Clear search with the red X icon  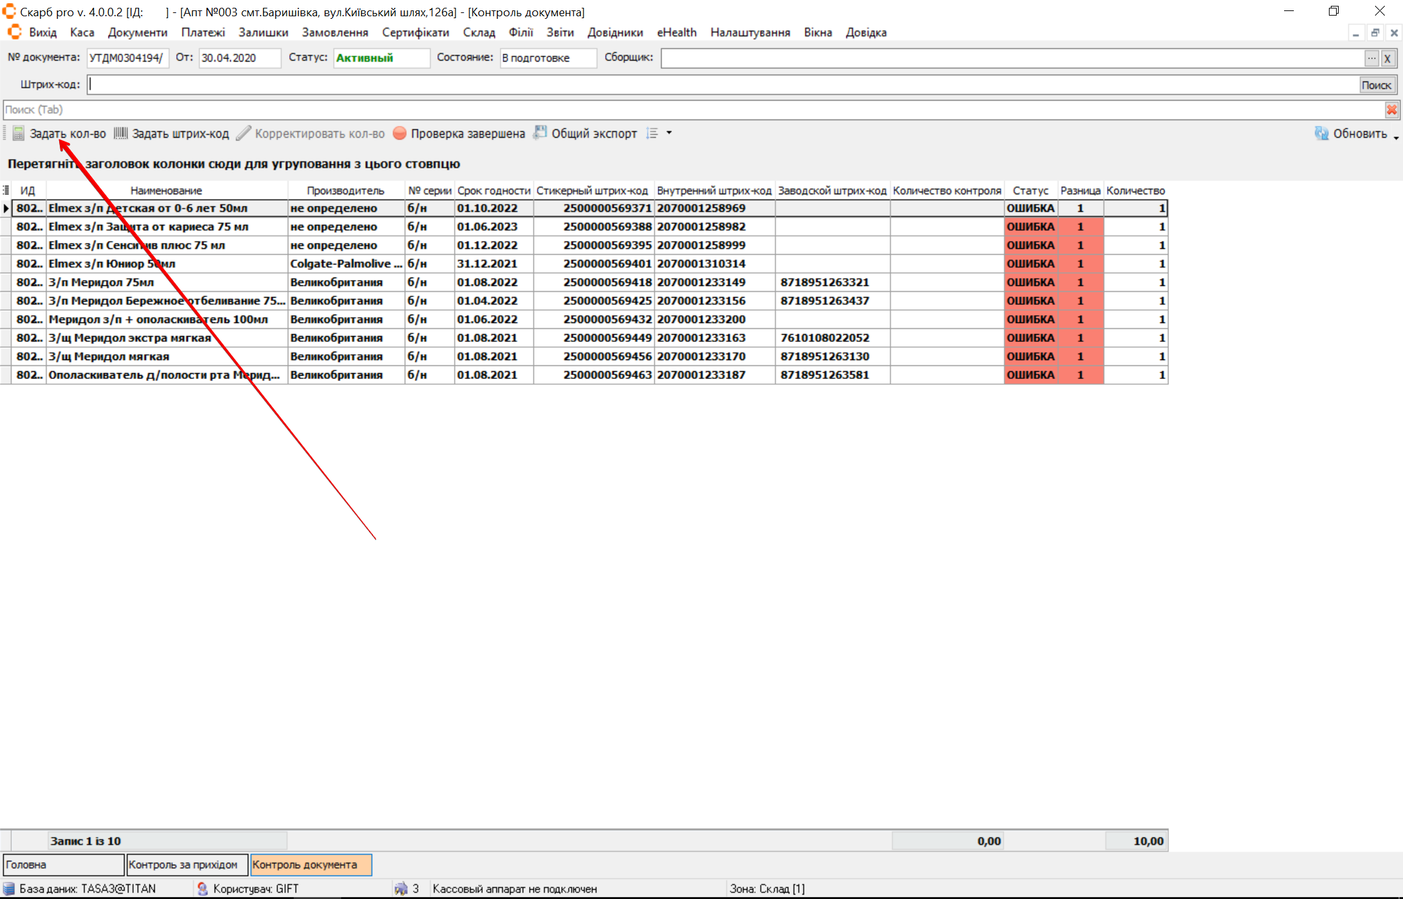click(x=1391, y=110)
